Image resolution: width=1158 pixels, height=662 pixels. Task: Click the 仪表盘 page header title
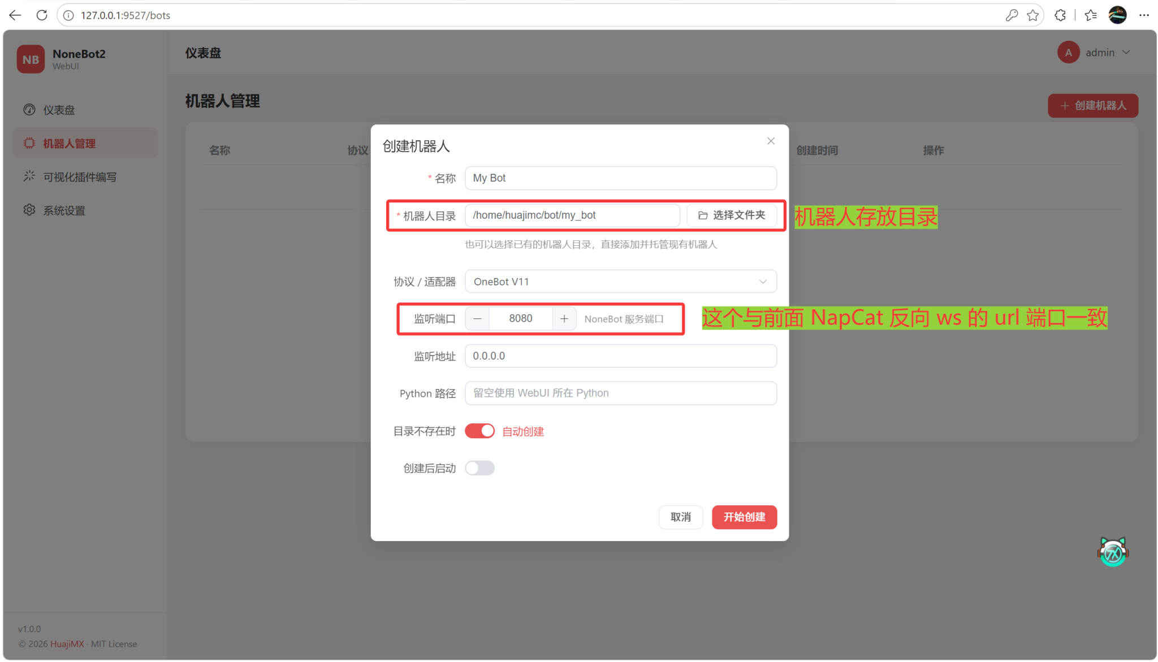tap(203, 53)
